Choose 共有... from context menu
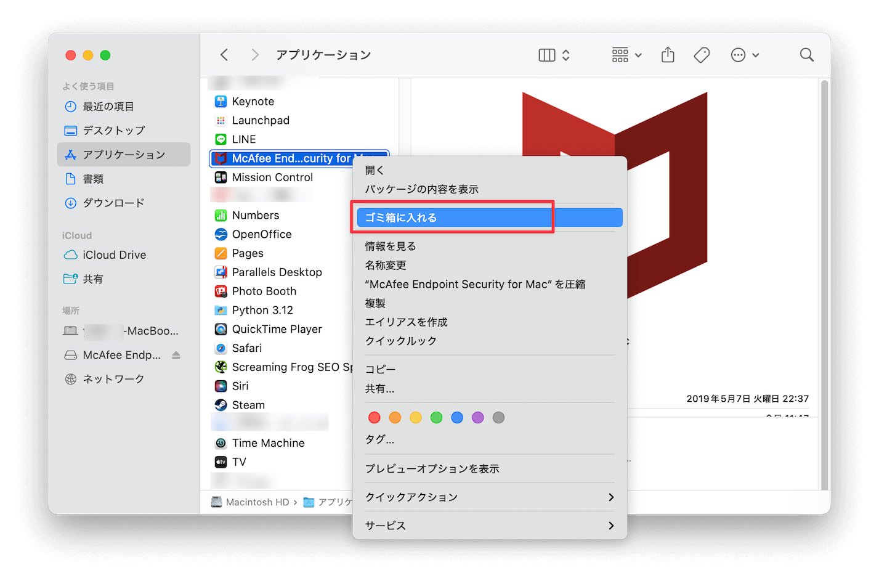Image resolution: width=879 pixels, height=578 pixels. (490, 389)
